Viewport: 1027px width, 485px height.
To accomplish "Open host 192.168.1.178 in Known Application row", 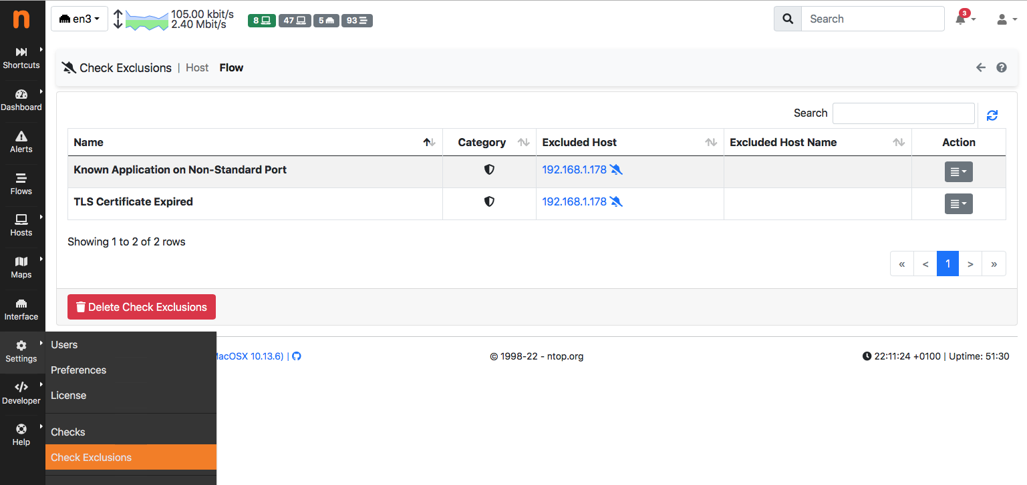I will pyautogui.click(x=574, y=169).
